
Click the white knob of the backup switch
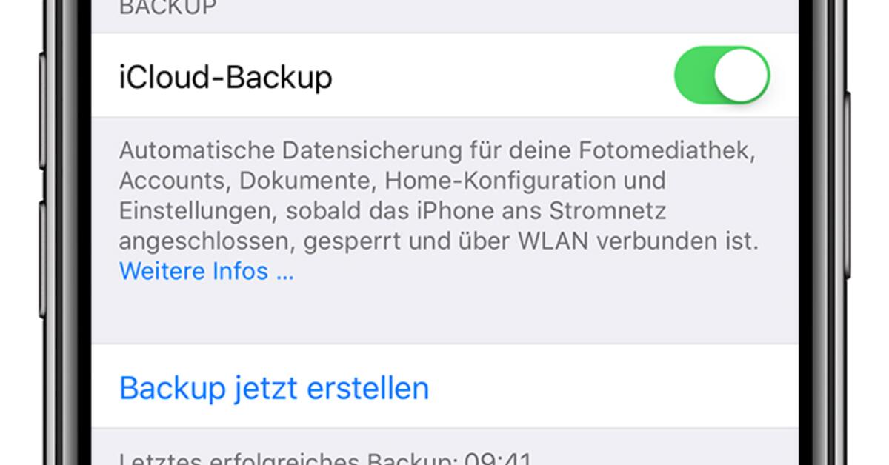(742, 76)
